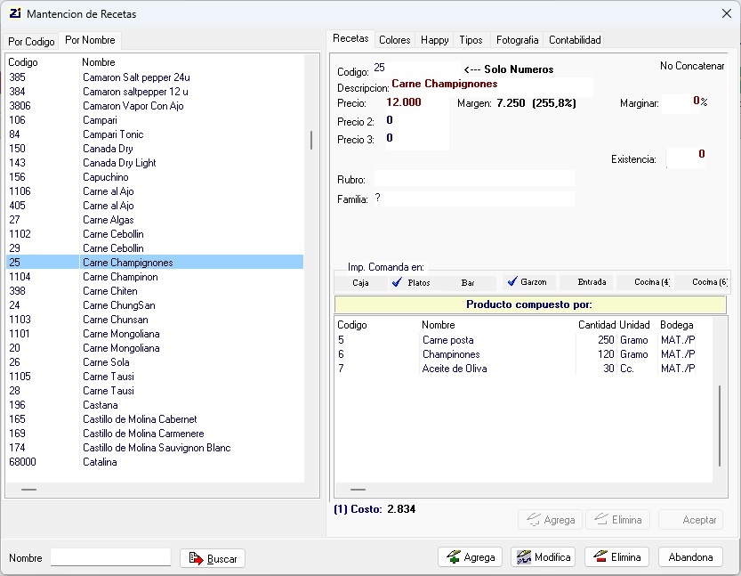Click the disabled ingredient Agrega icon
Viewport: 741px width, 576px height.
coord(533,519)
